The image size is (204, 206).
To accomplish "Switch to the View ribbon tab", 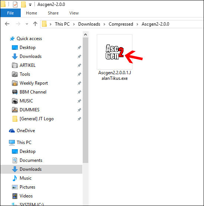I will tap(74, 13).
